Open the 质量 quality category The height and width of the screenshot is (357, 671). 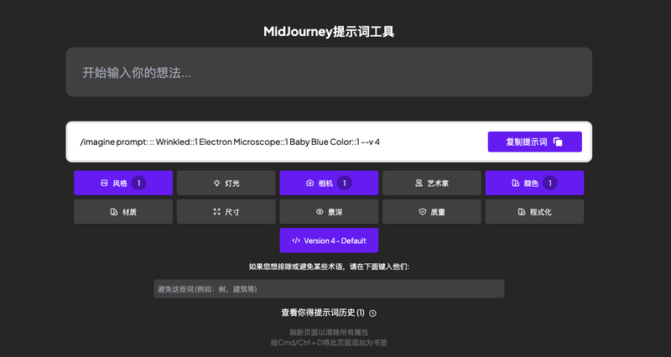[431, 212]
